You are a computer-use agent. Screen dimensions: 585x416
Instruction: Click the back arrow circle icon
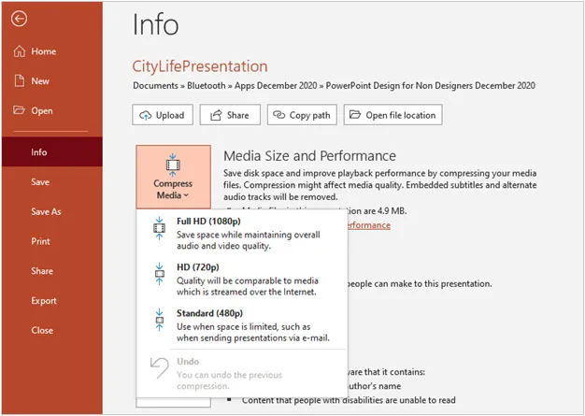(19, 19)
